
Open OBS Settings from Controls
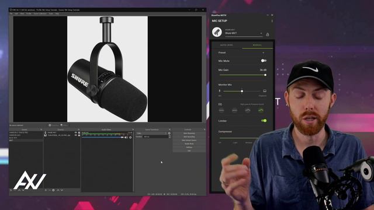click(189, 148)
